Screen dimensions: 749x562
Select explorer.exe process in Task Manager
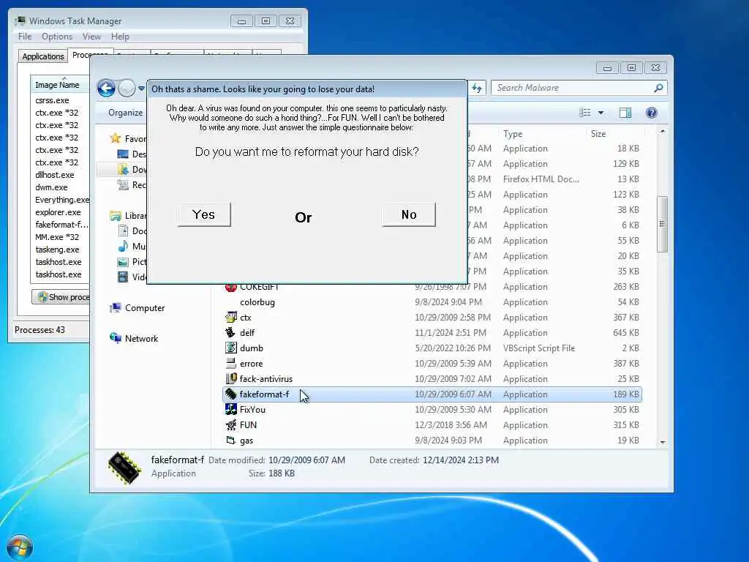point(58,212)
